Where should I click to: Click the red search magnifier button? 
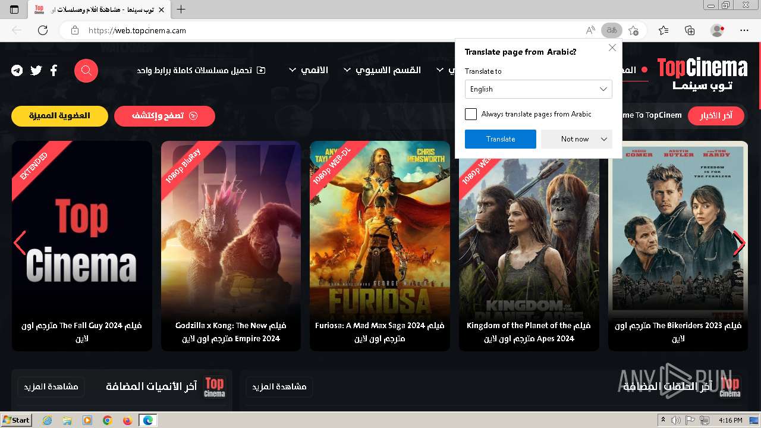tap(86, 71)
